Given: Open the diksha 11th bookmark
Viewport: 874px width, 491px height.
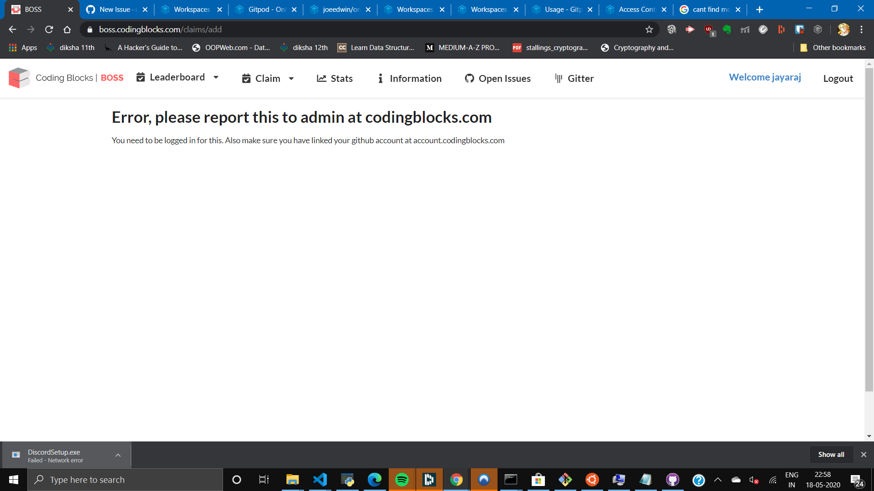Looking at the screenshot, I should point(71,48).
